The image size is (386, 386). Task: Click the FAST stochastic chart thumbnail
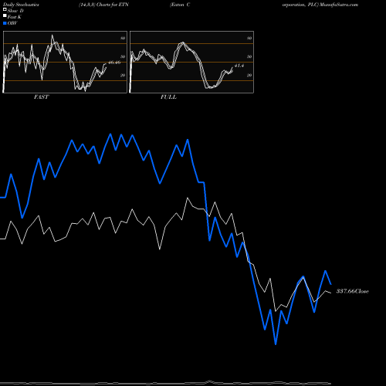point(65,62)
